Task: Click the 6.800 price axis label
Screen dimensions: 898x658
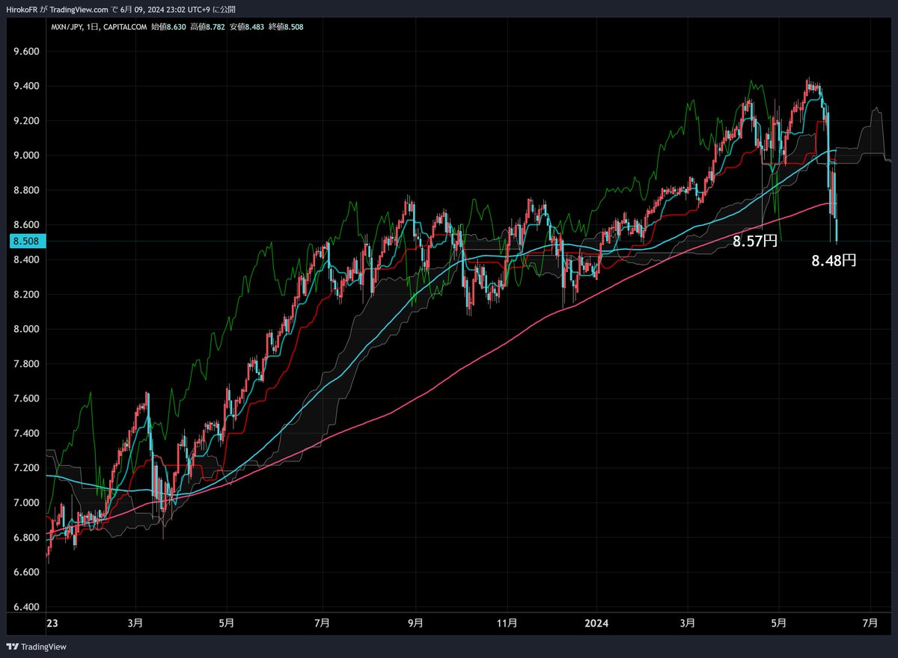Action: click(x=25, y=538)
